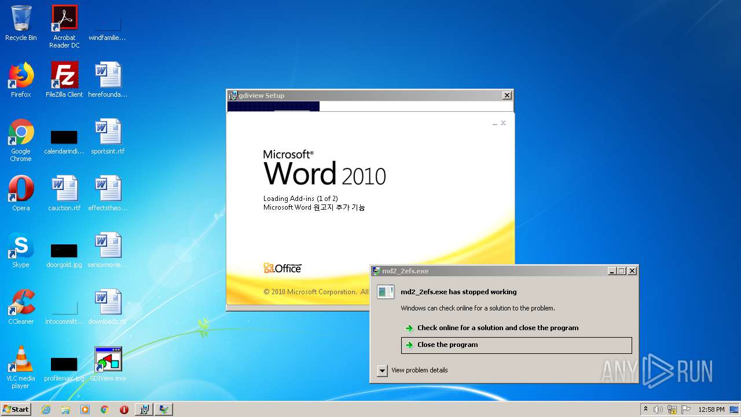Launch Acrobat Reader DC shortcut

[x=64, y=26]
